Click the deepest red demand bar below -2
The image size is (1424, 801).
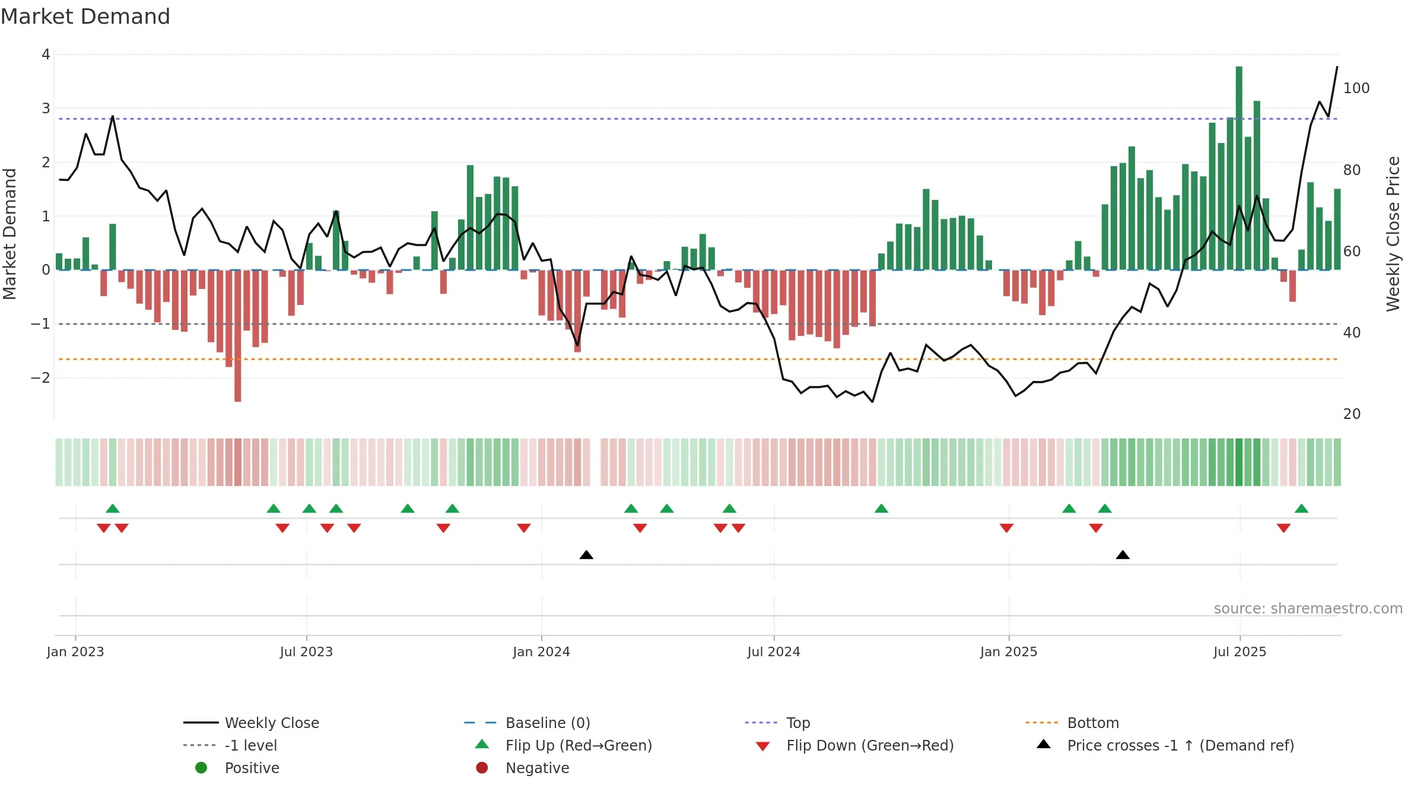pyautogui.click(x=238, y=336)
